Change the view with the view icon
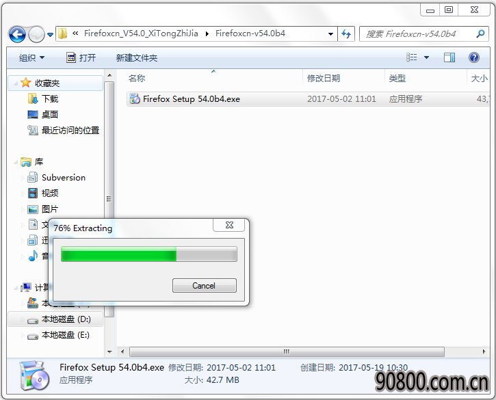The width and height of the screenshot is (496, 400). pyautogui.click(x=412, y=57)
